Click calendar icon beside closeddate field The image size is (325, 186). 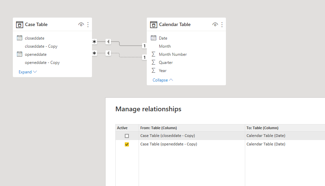(x=20, y=38)
